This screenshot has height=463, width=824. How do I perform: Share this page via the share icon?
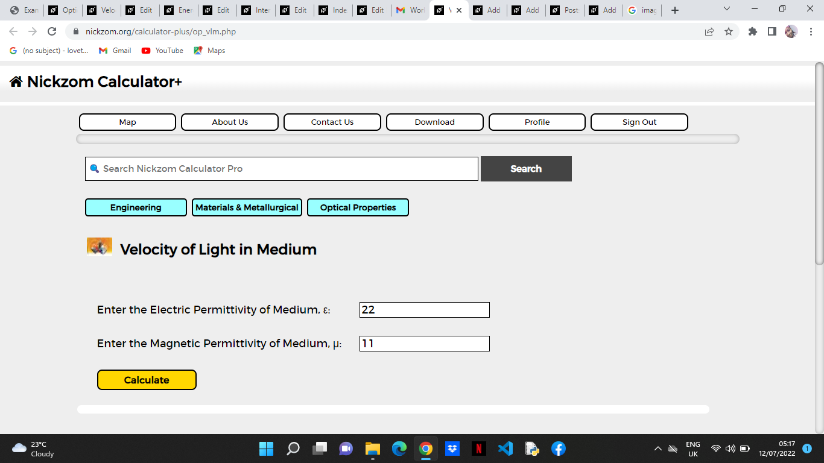(709, 31)
